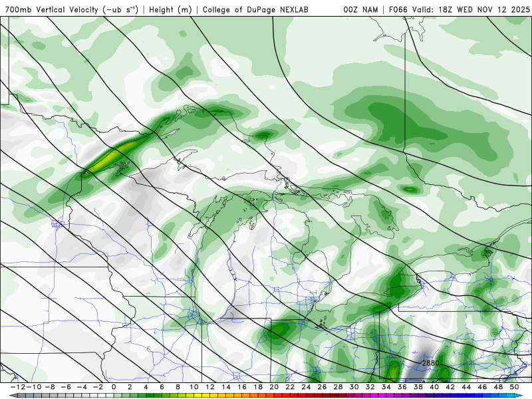Click the 'Height (m)' header label
Image resolution: width=532 pixels, height=399 pixels.
tap(170, 10)
